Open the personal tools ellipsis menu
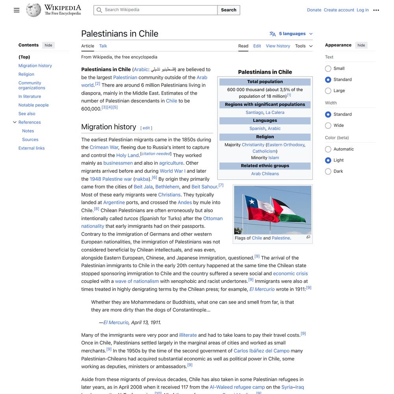This screenshot has width=394, height=394. 376,10
